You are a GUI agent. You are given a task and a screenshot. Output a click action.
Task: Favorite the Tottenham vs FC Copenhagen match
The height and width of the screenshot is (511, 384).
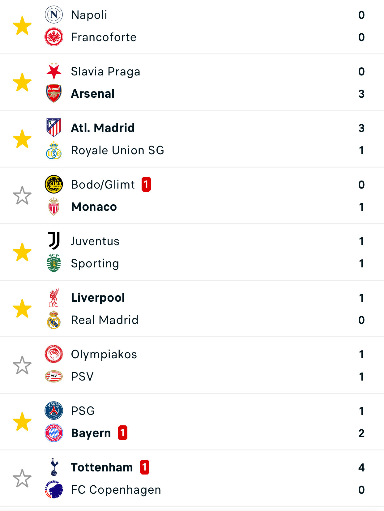point(22,478)
